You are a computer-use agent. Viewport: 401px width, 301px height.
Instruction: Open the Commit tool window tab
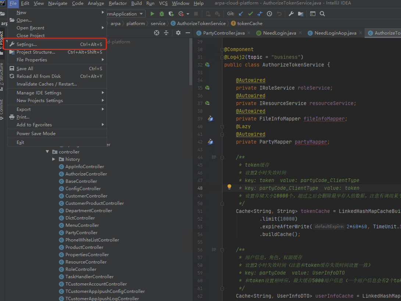click(2, 109)
